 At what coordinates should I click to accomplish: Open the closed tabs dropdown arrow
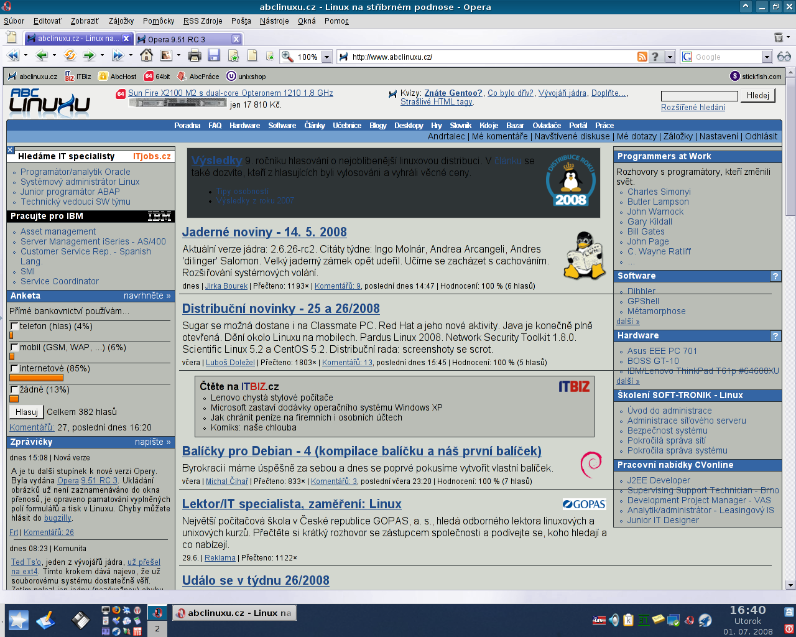click(x=789, y=37)
